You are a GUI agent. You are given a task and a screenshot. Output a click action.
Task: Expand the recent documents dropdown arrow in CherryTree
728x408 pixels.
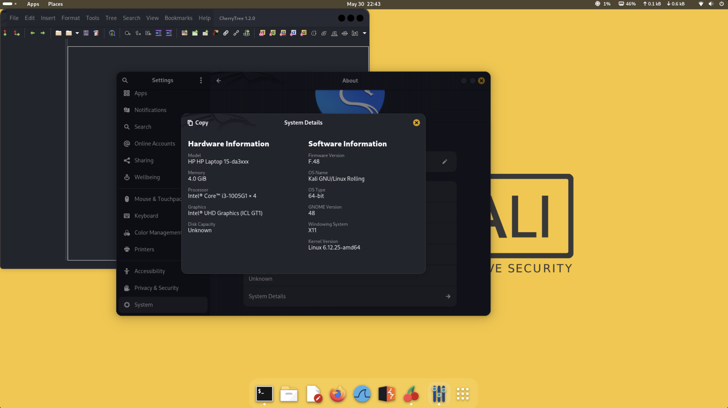pyautogui.click(x=77, y=33)
